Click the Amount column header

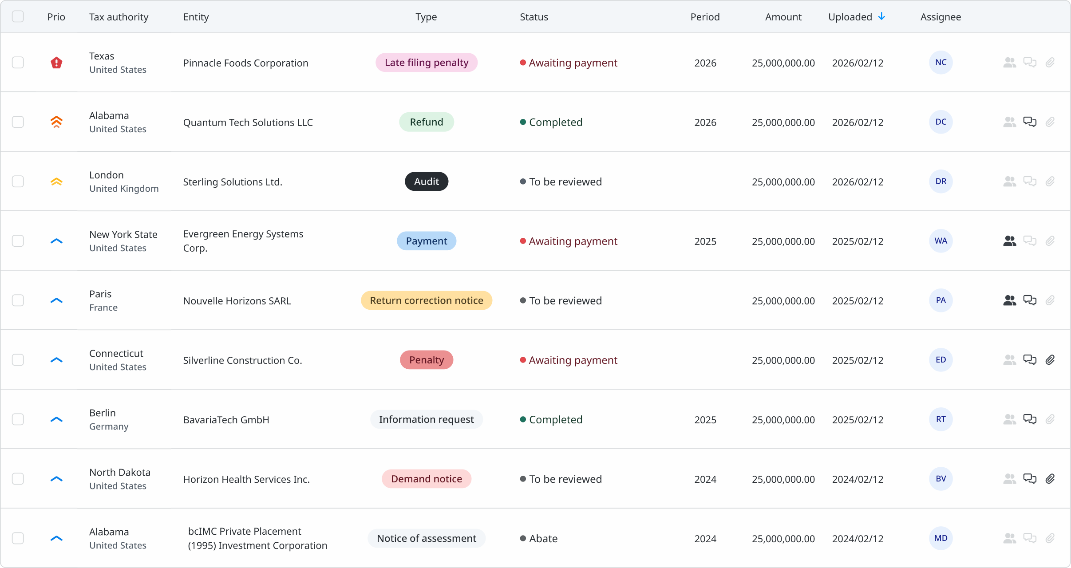coord(783,17)
